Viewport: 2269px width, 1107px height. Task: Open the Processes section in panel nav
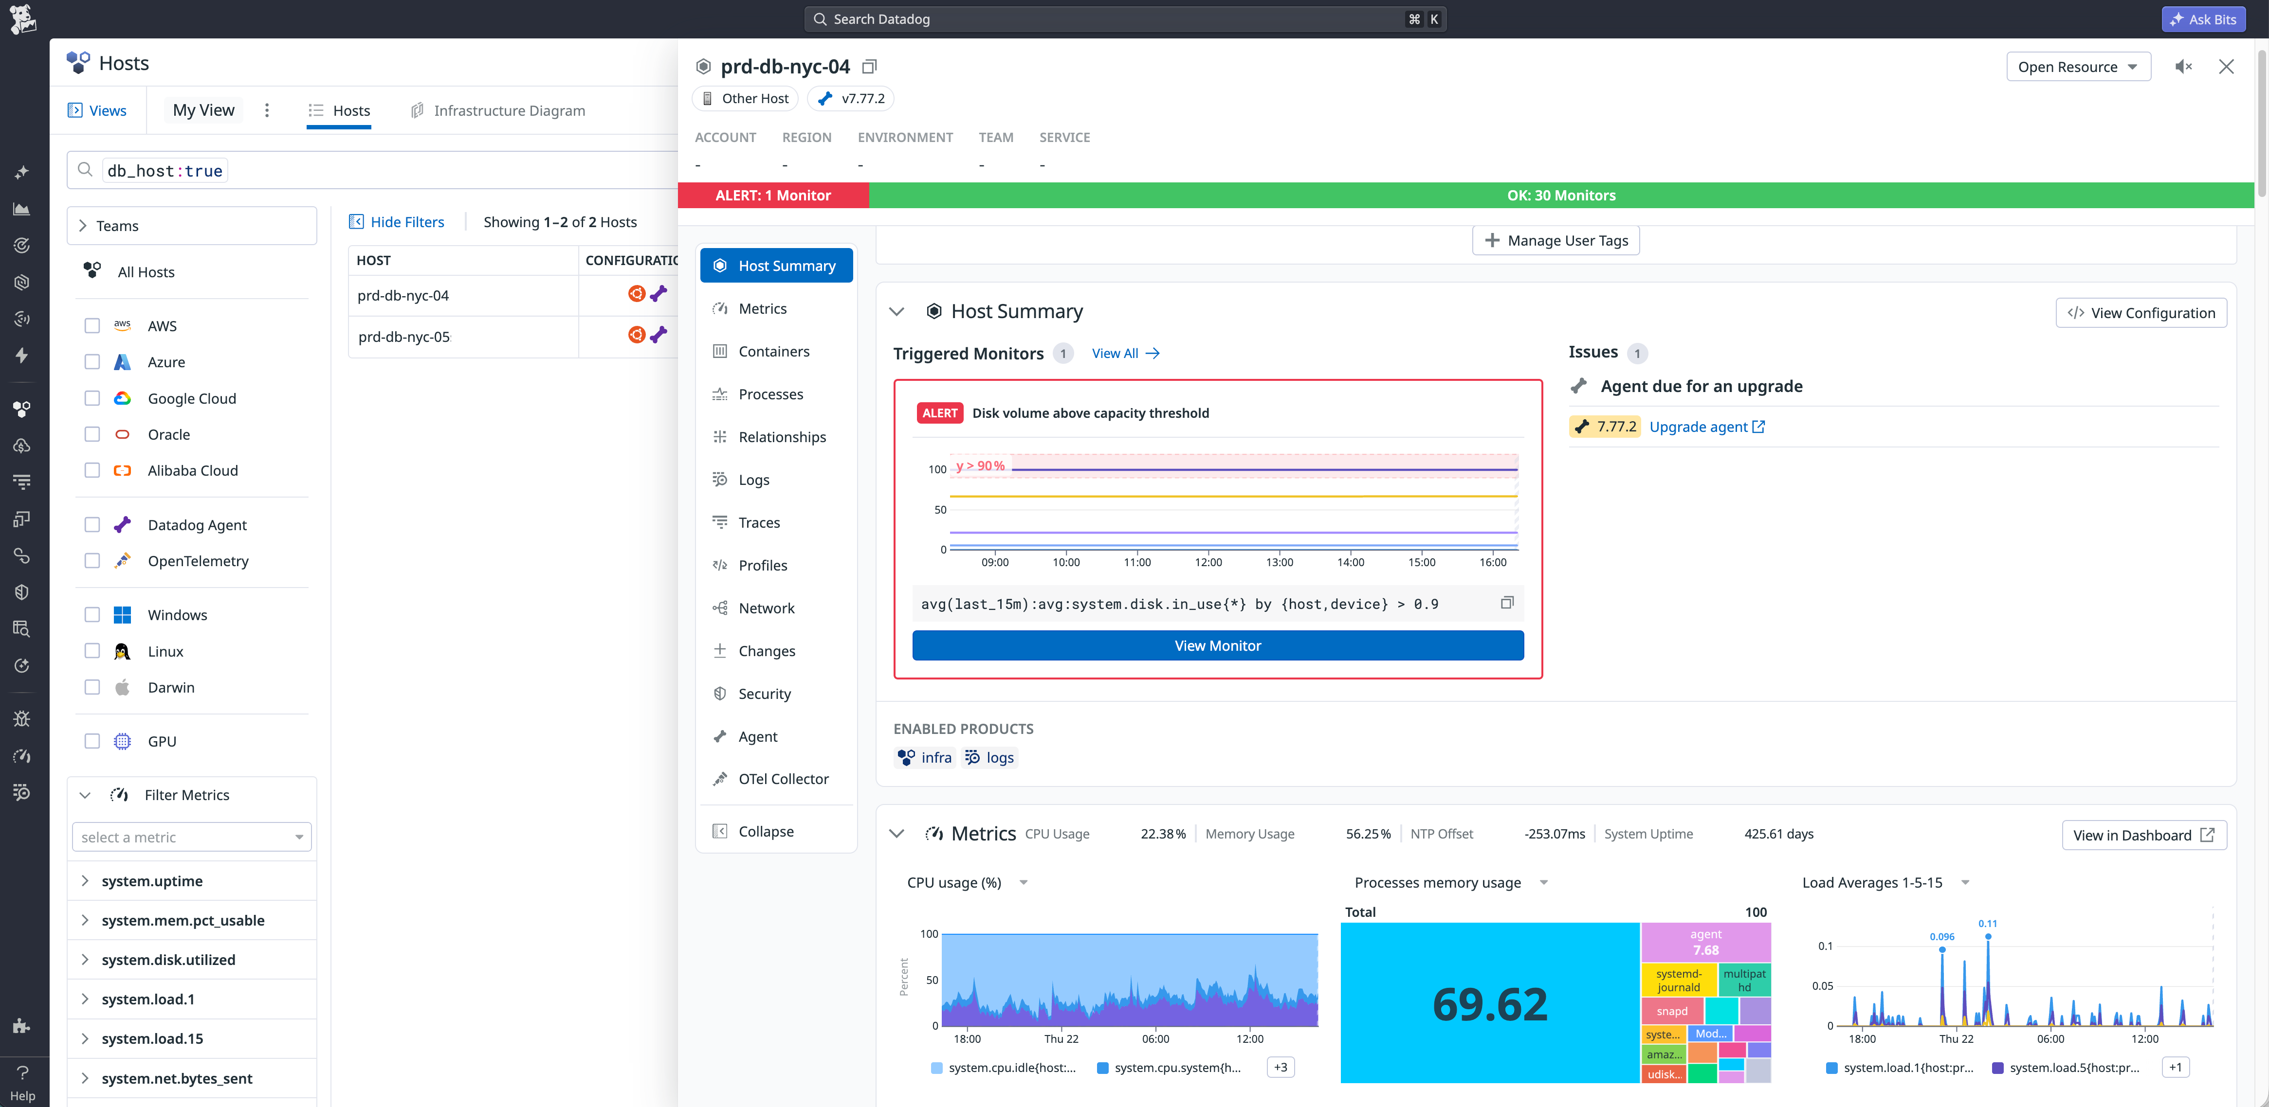pos(776,394)
